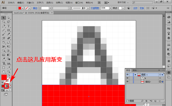Viewport: 172px width, 106px height.
Task: Choose the Blob Brush tool
Action: coord(3,38)
